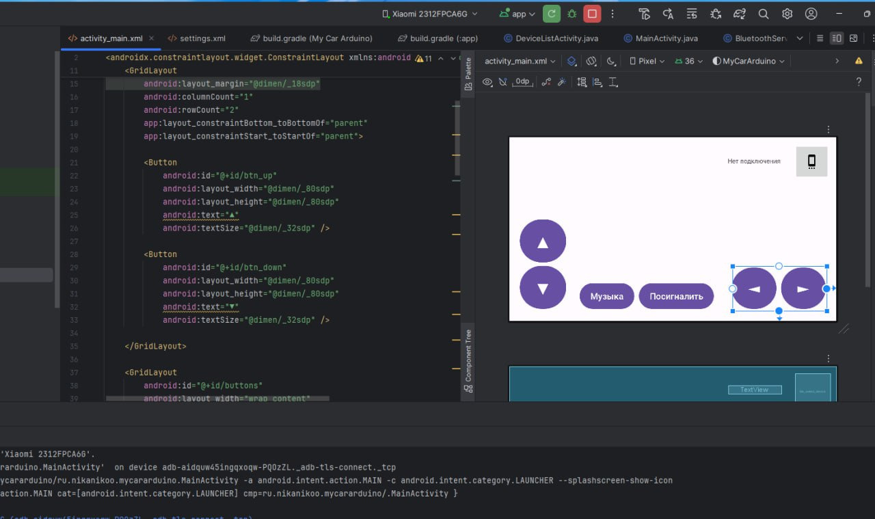
Task: Click the Посигналить button in preview
Action: [x=675, y=297]
